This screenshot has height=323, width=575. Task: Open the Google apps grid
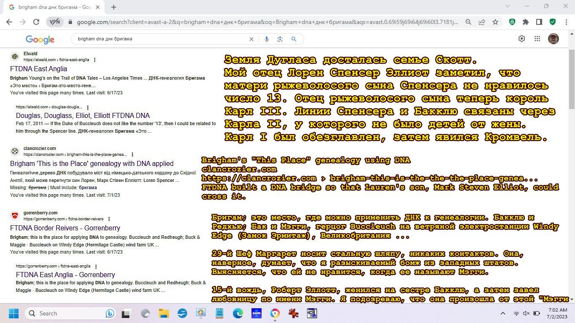point(537,39)
